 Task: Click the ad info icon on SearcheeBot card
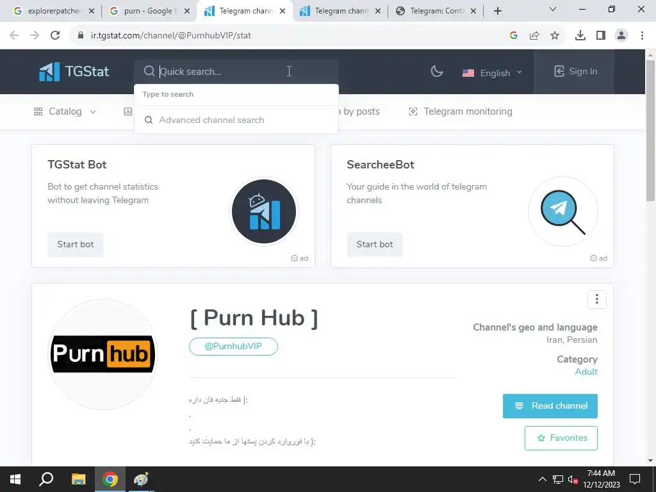pos(593,258)
